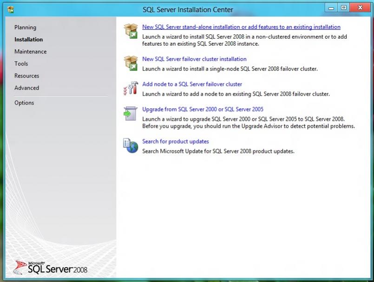
Task: Click the SQL Server Installation Center title bar icon
Action: tap(11, 10)
